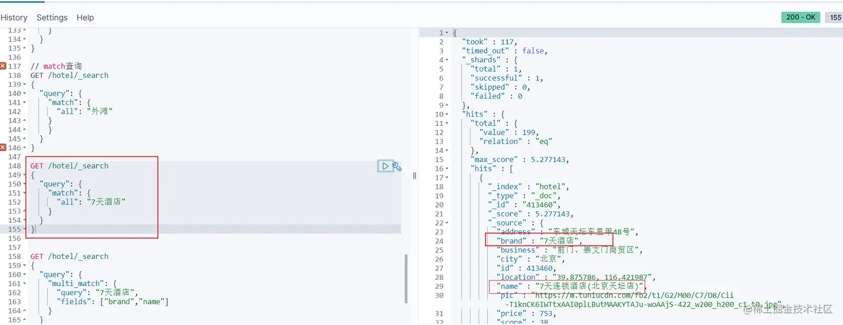Click "timed_out" : false in the response
The width and height of the screenshot is (843, 325).
(505, 51)
